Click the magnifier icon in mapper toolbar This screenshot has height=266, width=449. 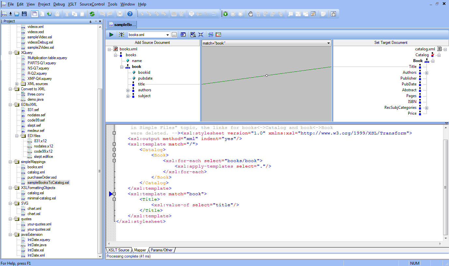point(193,34)
